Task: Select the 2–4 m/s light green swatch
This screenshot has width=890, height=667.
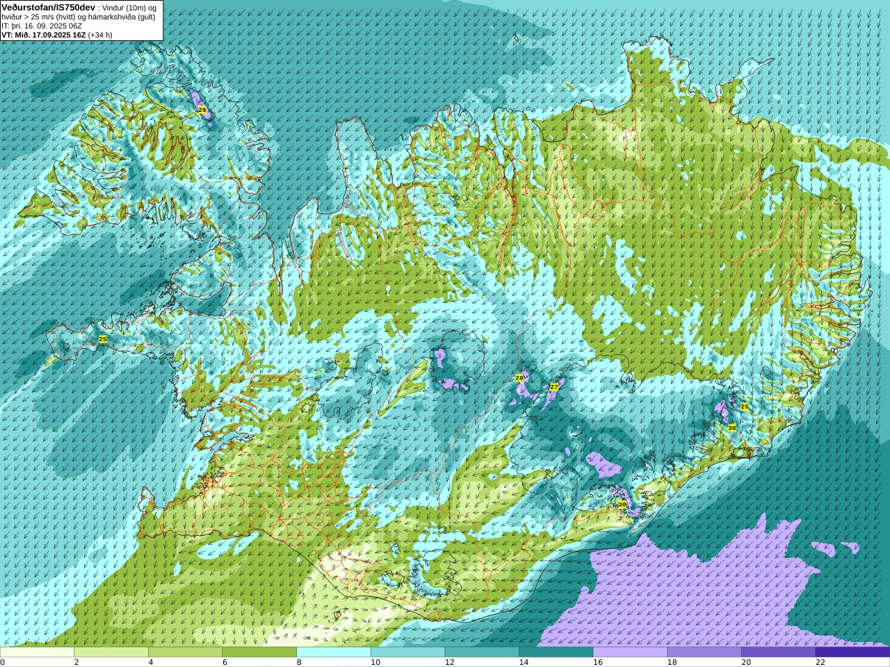Action: 111,652
